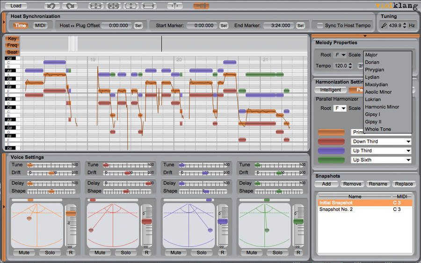
Task: Click the Load button
Action: [x=16, y=6]
